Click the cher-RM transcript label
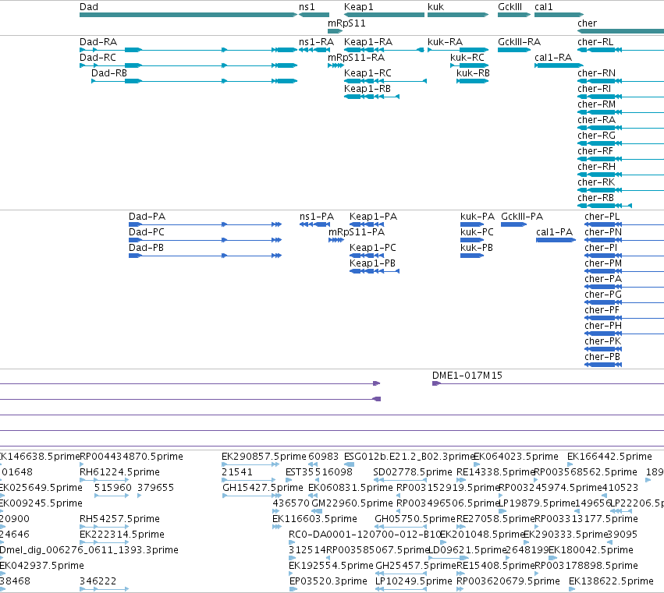664x593 pixels. tap(596, 104)
